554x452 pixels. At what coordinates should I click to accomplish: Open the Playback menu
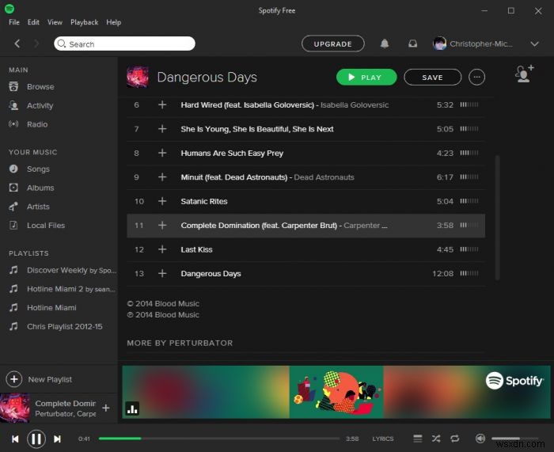pyautogui.click(x=84, y=22)
